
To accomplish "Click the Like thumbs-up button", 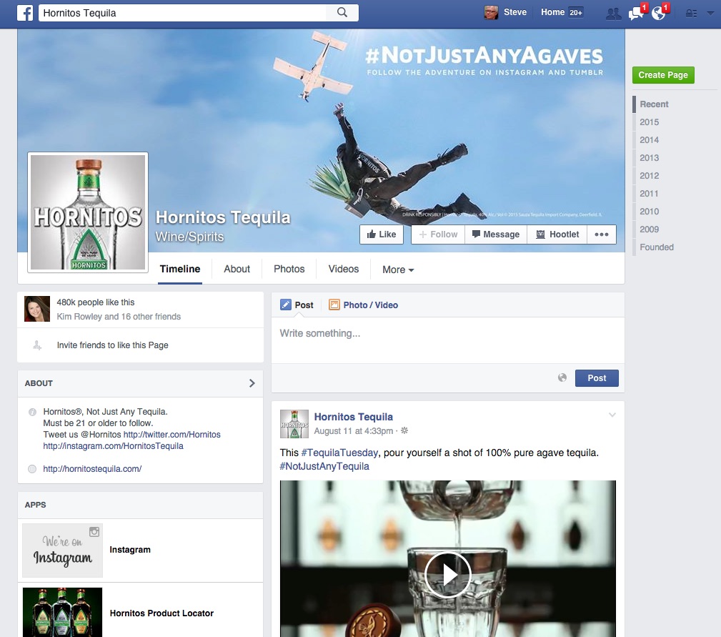I will [x=381, y=234].
